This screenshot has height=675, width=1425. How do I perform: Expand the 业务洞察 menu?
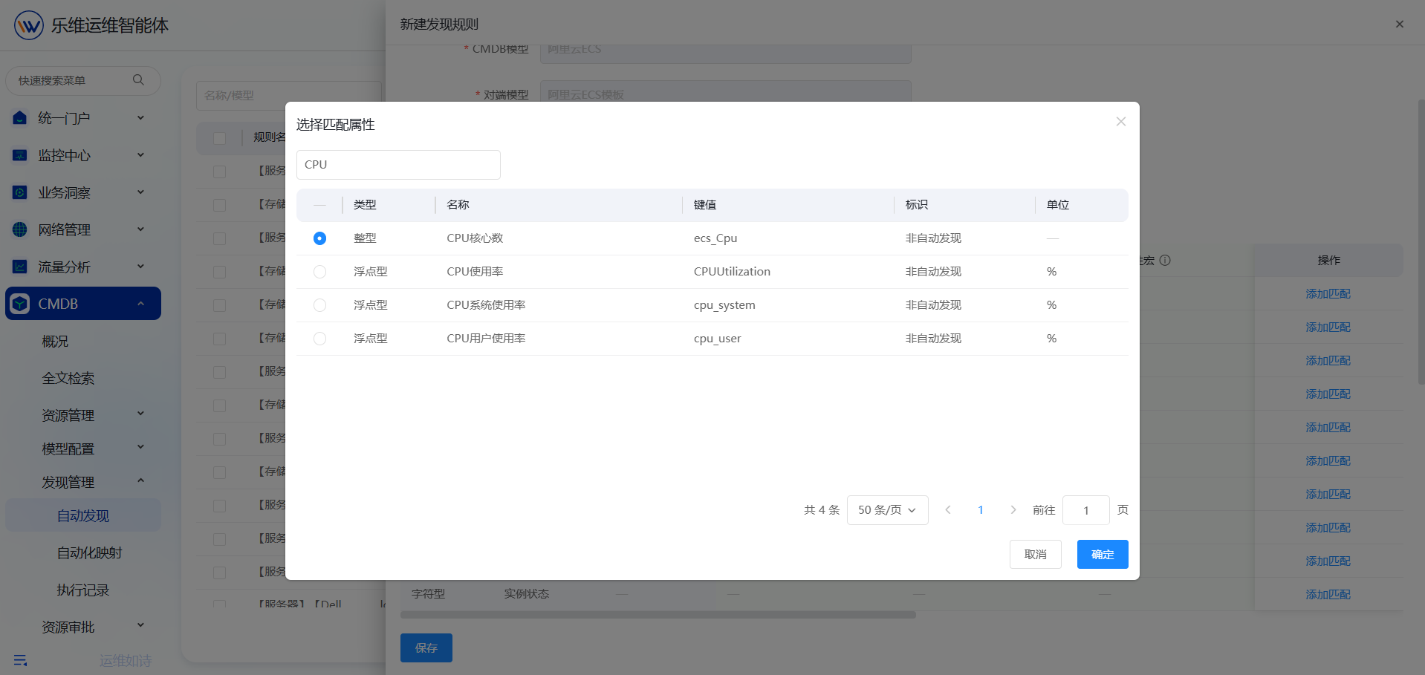click(x=140, y=192)
